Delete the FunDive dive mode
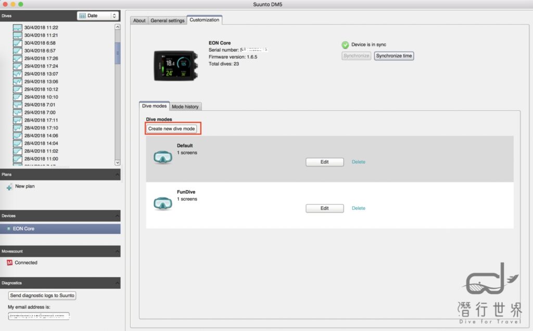 coord(359,208)
